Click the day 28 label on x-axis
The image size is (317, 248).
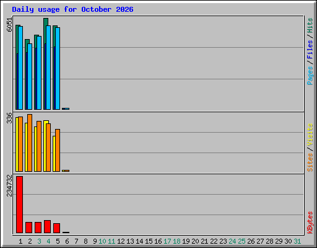pos(269,241)
